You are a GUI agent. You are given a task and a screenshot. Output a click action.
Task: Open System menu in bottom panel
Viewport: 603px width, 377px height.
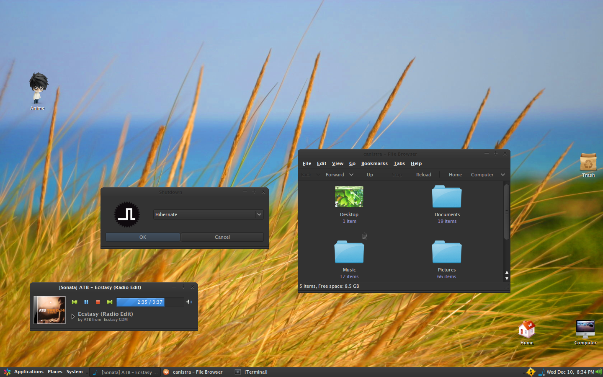click(75, 372)
